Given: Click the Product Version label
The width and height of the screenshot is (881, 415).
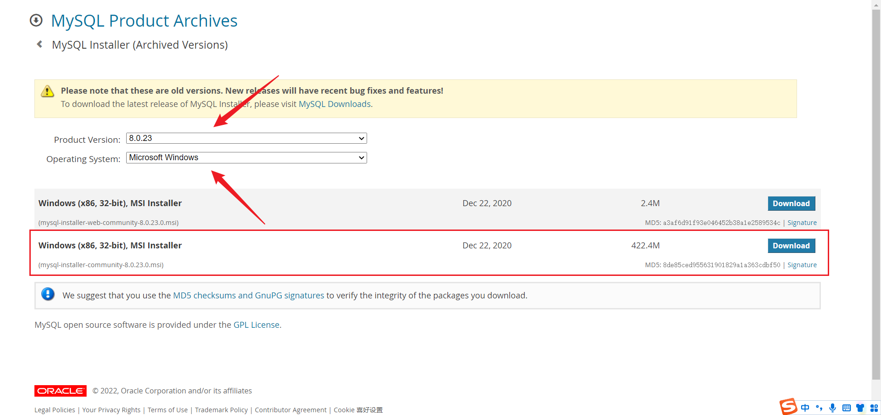Looking at the screenshot, I should point(87,140).
